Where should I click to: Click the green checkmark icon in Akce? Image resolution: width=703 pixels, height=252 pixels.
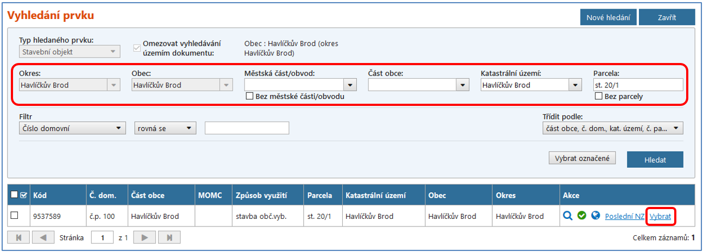pos(582,216)
